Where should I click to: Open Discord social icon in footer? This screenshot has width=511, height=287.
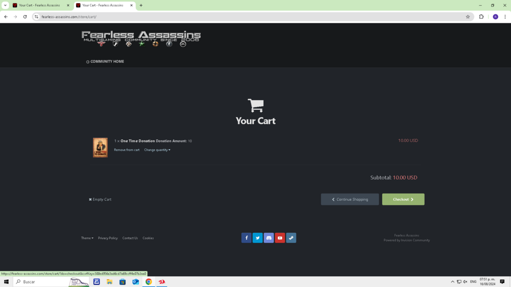point(269,238)
